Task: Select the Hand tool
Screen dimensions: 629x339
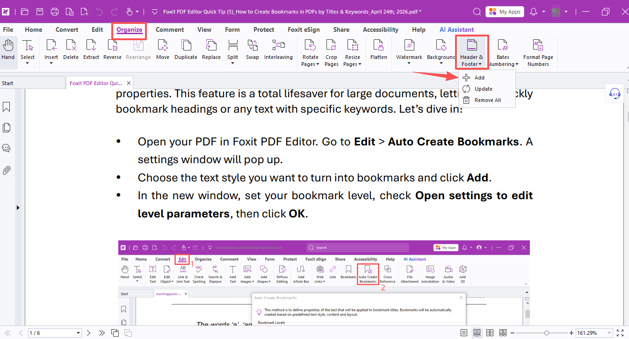Action: click(8, 50)
